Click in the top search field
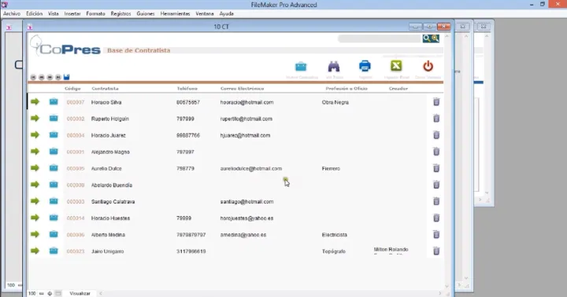The image size is (567, 297). click(380, 38)
